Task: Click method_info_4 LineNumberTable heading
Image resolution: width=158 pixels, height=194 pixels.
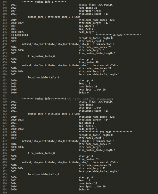Action: (68, 141)
